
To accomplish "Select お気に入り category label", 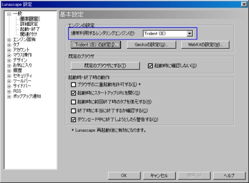I will pyautogui.click(x=22, y=65).
